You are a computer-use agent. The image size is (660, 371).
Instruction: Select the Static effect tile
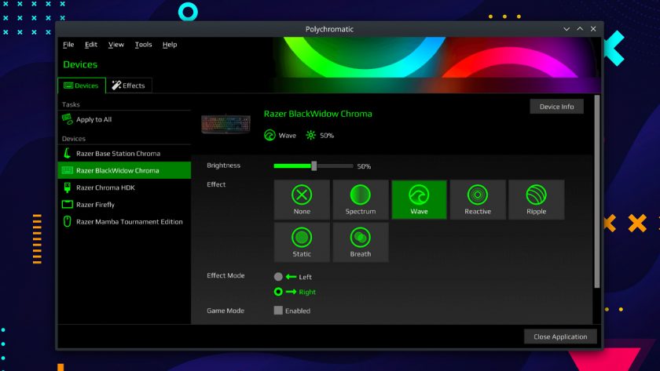tap(302, 242)
